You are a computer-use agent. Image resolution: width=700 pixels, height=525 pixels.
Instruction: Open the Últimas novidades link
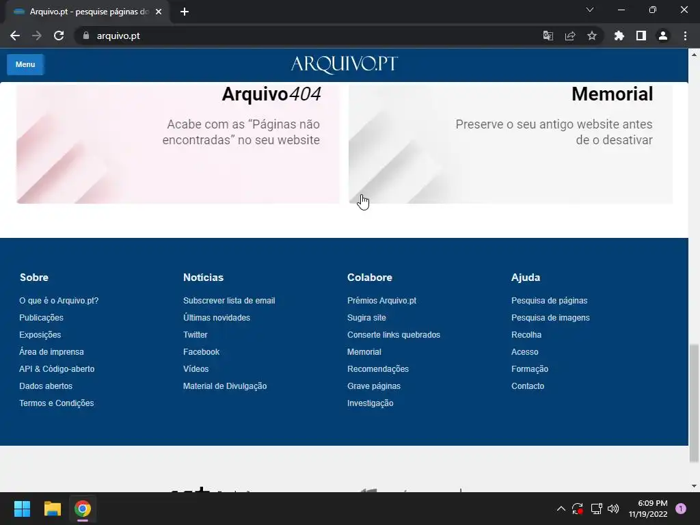click(x=217, y=317)
